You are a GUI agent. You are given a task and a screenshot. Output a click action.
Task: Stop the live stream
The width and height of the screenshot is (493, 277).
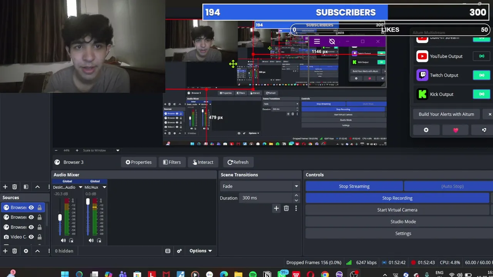pos(354,186)
